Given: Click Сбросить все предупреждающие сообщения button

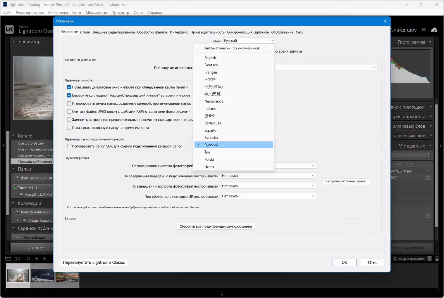Looking at the screenshot, I should [x=216, y=226].
